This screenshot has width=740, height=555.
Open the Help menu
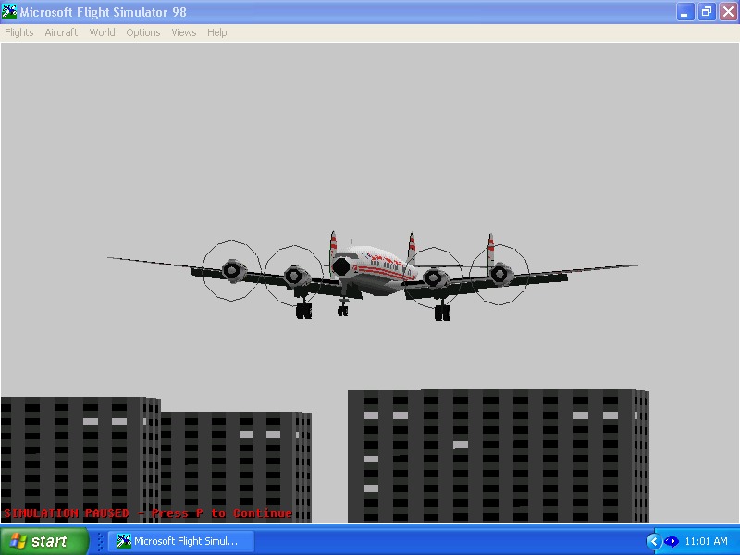click(217, 32)
